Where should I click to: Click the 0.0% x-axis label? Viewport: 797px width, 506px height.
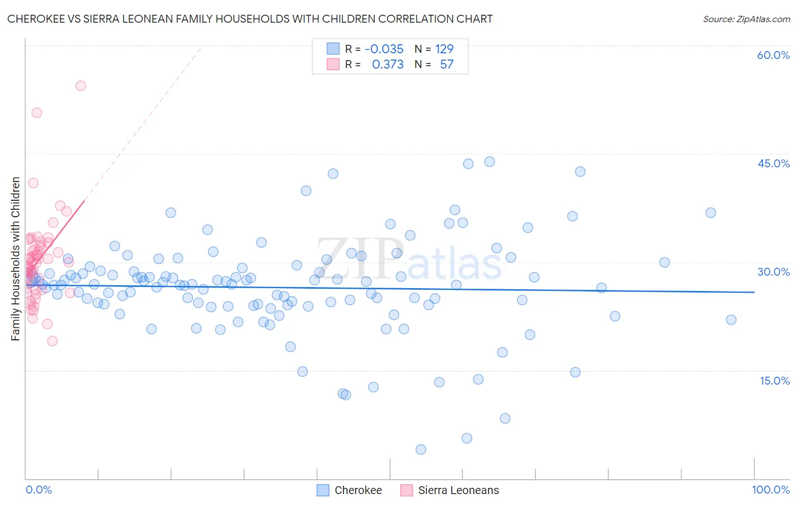pos(39,490)
